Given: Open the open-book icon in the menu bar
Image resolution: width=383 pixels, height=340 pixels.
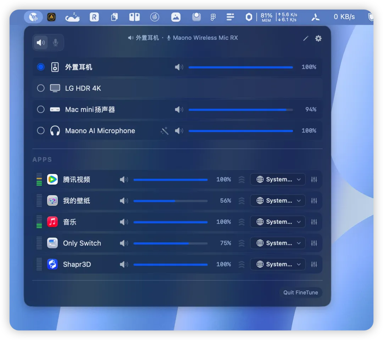Looking at the screenshot, I should click(134, 17).
